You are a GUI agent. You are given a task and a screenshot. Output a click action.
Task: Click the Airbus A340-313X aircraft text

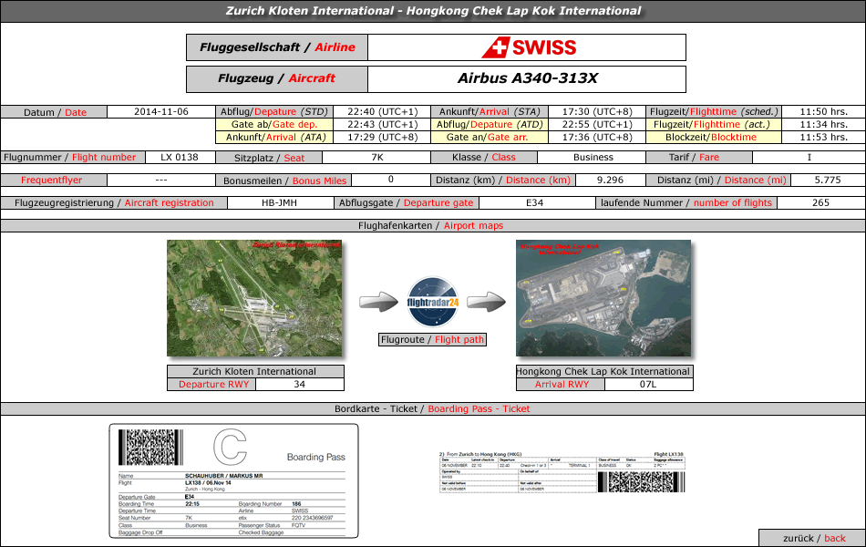point(528,78)
